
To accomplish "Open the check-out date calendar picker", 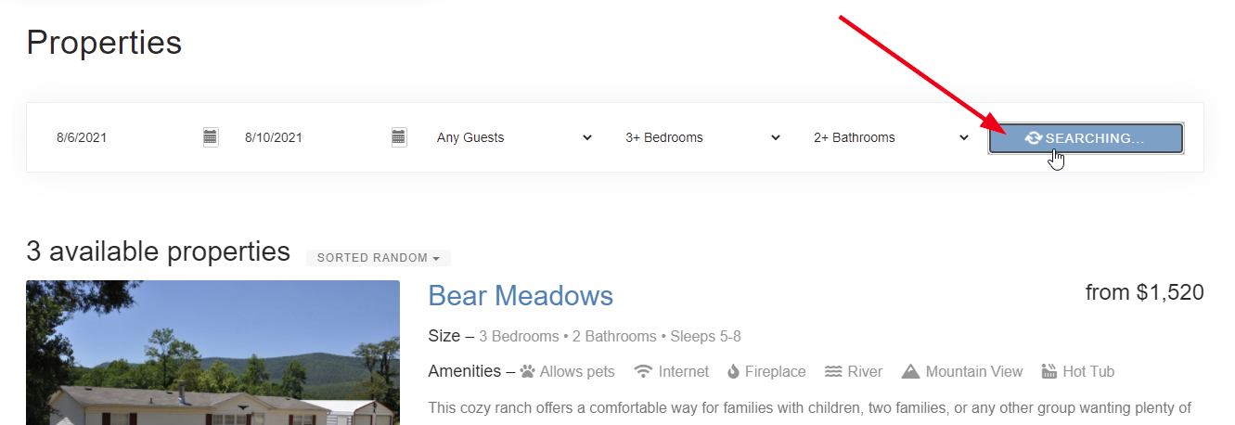I will click(x=399, y=137).
